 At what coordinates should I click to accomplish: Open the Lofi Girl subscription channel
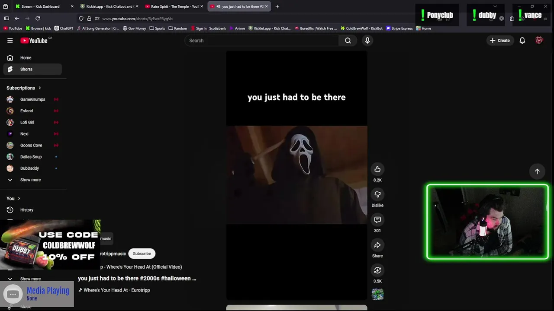tap(32, 122)
